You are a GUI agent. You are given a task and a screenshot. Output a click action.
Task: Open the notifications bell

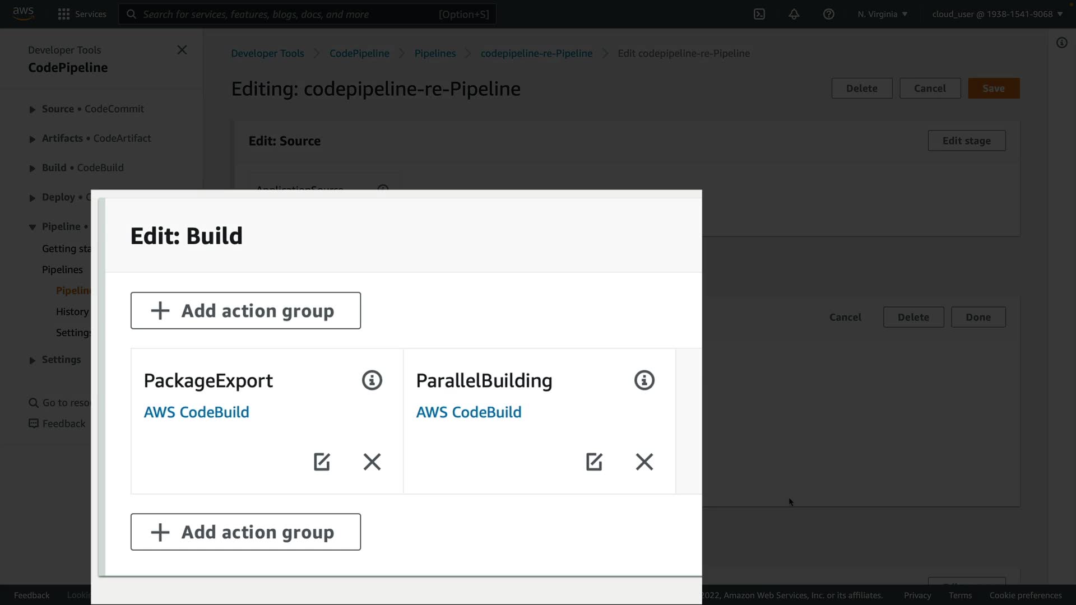[x=794, y=14]
